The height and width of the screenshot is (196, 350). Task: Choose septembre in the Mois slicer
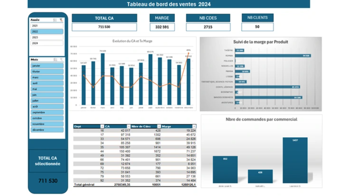(47, 112)
